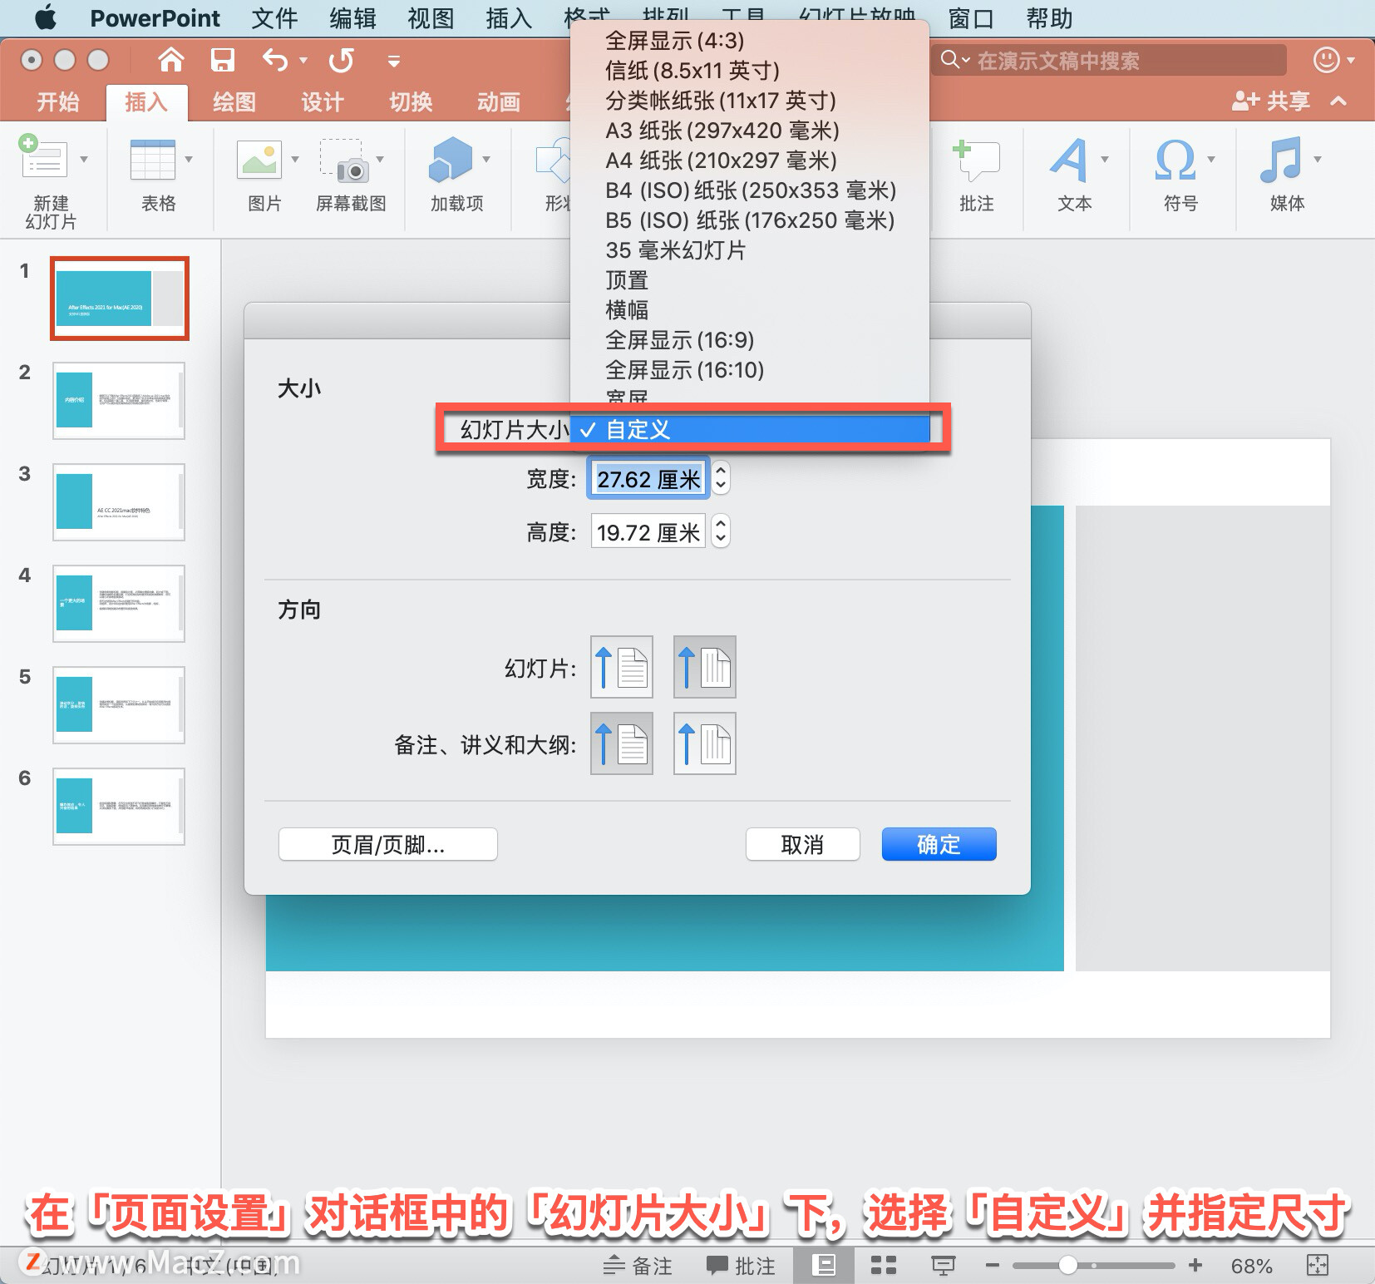Screen dimensions: 1375x1284
Task: Expand Add-ins dropdown arrow
Action: click(x=486, y=159)
